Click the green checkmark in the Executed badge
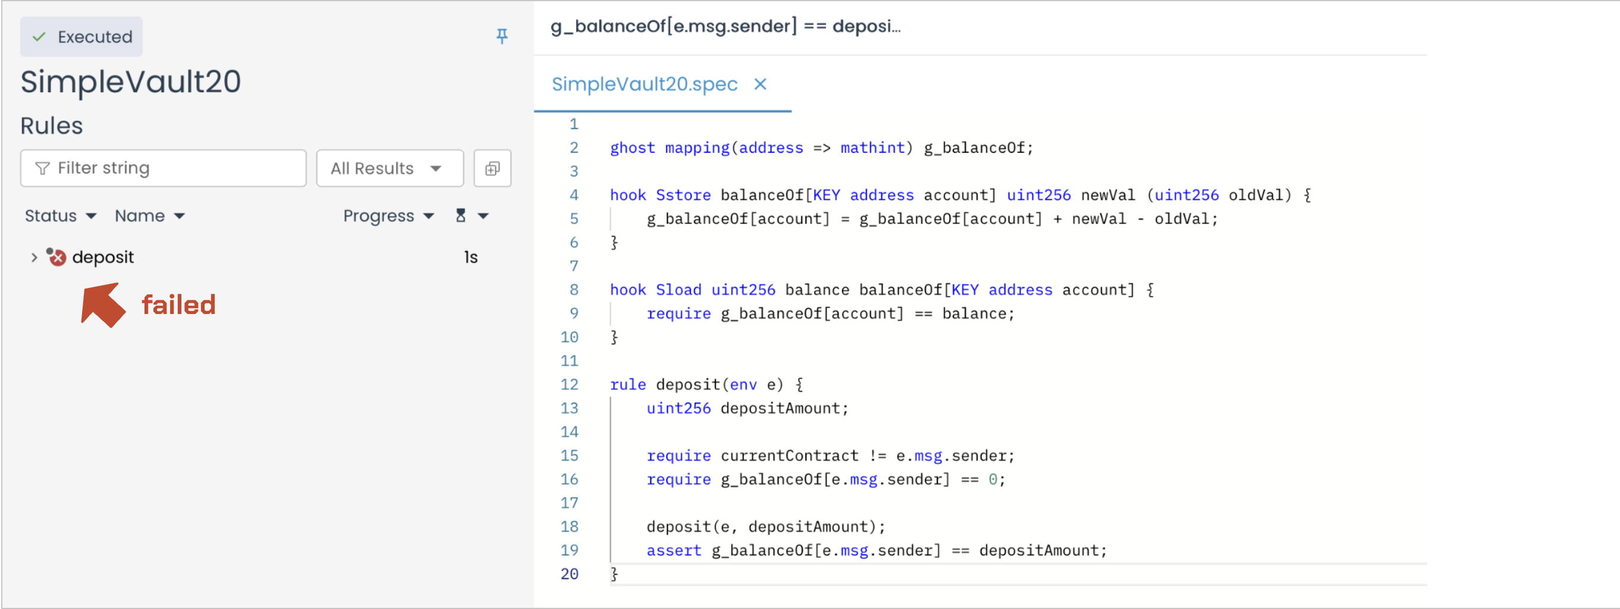1620x609 pixels. click(x=39, y=37)
